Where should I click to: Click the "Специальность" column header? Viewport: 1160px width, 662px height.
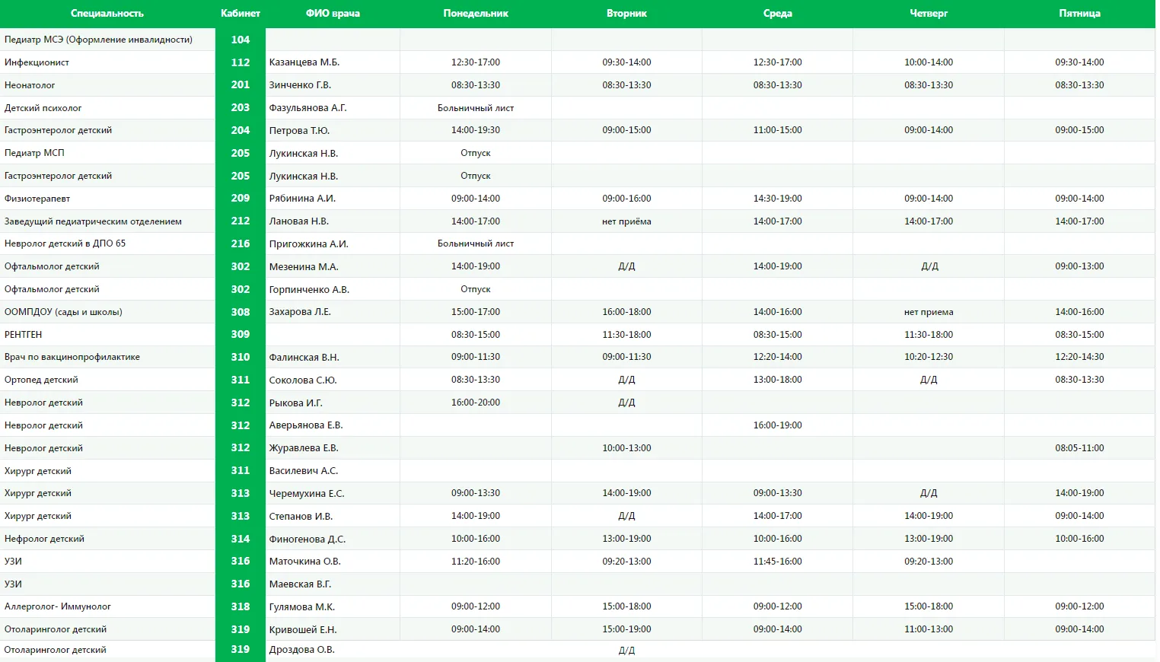107,14
